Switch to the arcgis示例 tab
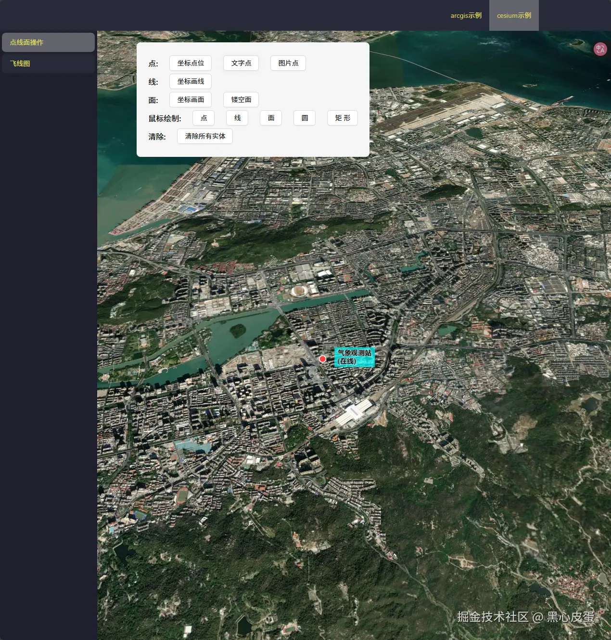 tap(466, 15)
